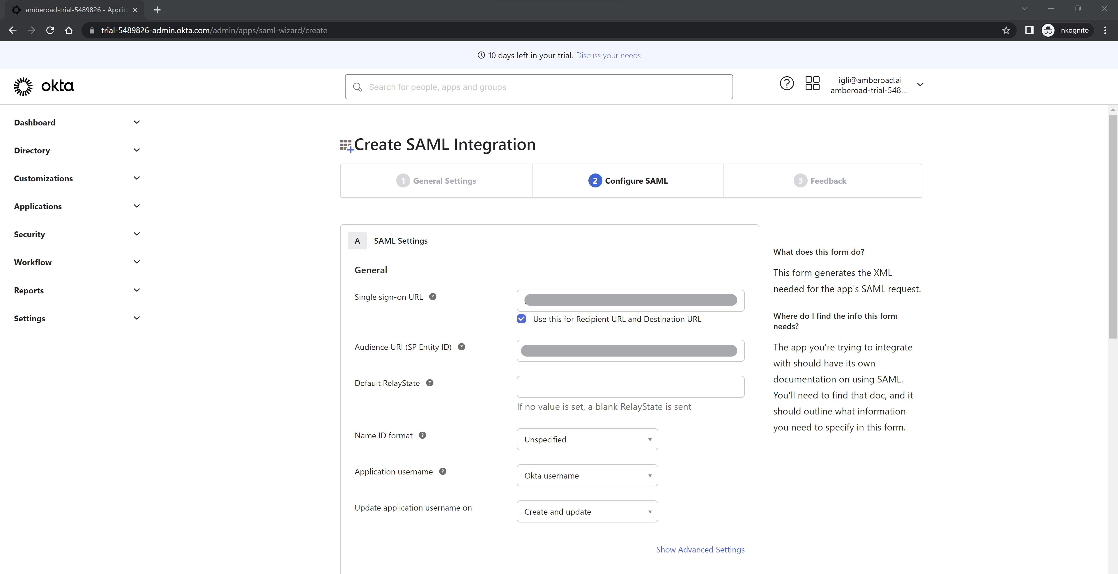Toggle Use this for Recipient URL checkbox
This screenshot has width=1118, height=574.
[521, 319]
